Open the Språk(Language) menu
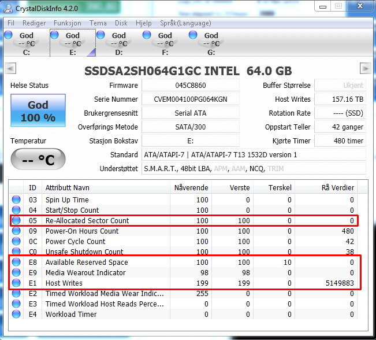 (185, 23)
